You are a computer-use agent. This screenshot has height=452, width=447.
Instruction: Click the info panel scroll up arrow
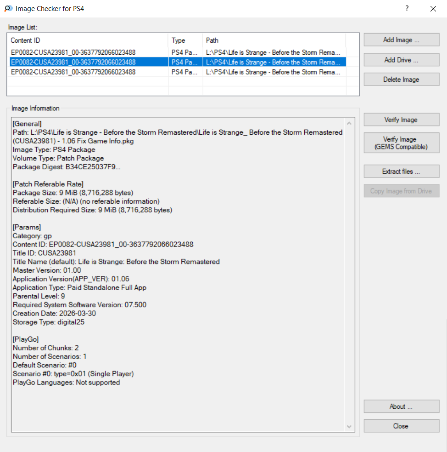click(350, 123)
